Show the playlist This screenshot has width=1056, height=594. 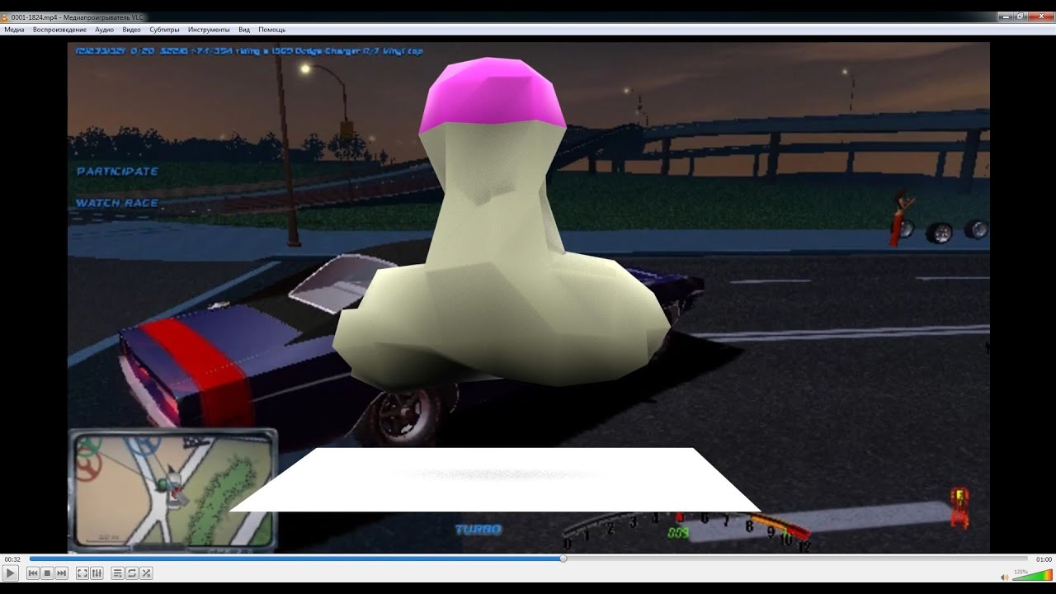tap(118, 573)
